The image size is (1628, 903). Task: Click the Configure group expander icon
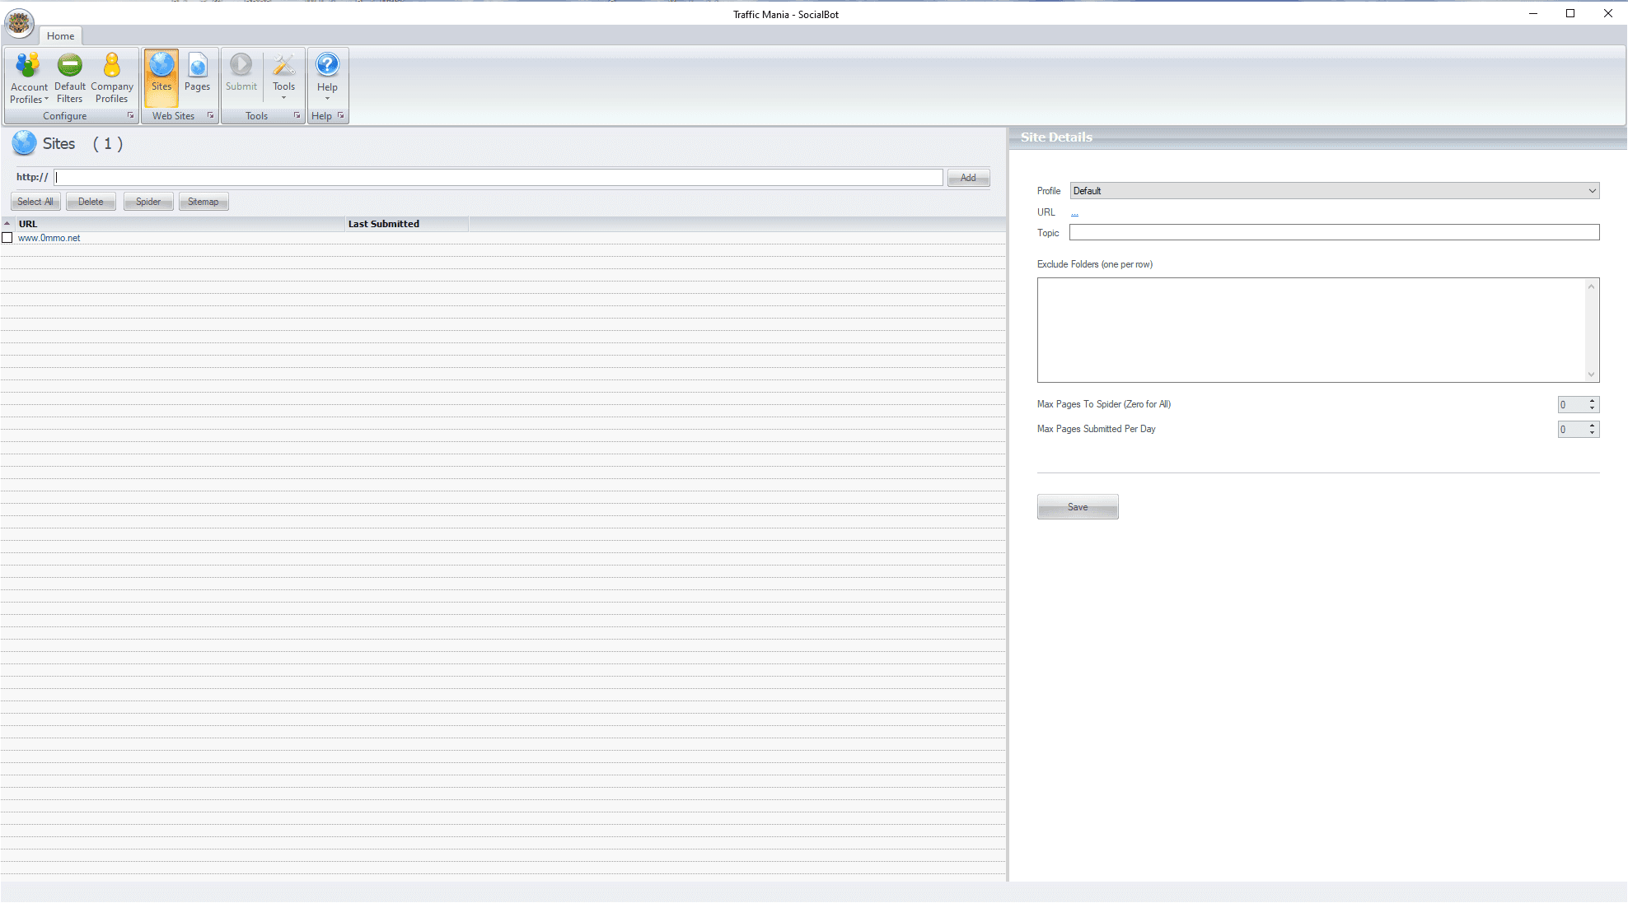[x=130, y=115]
